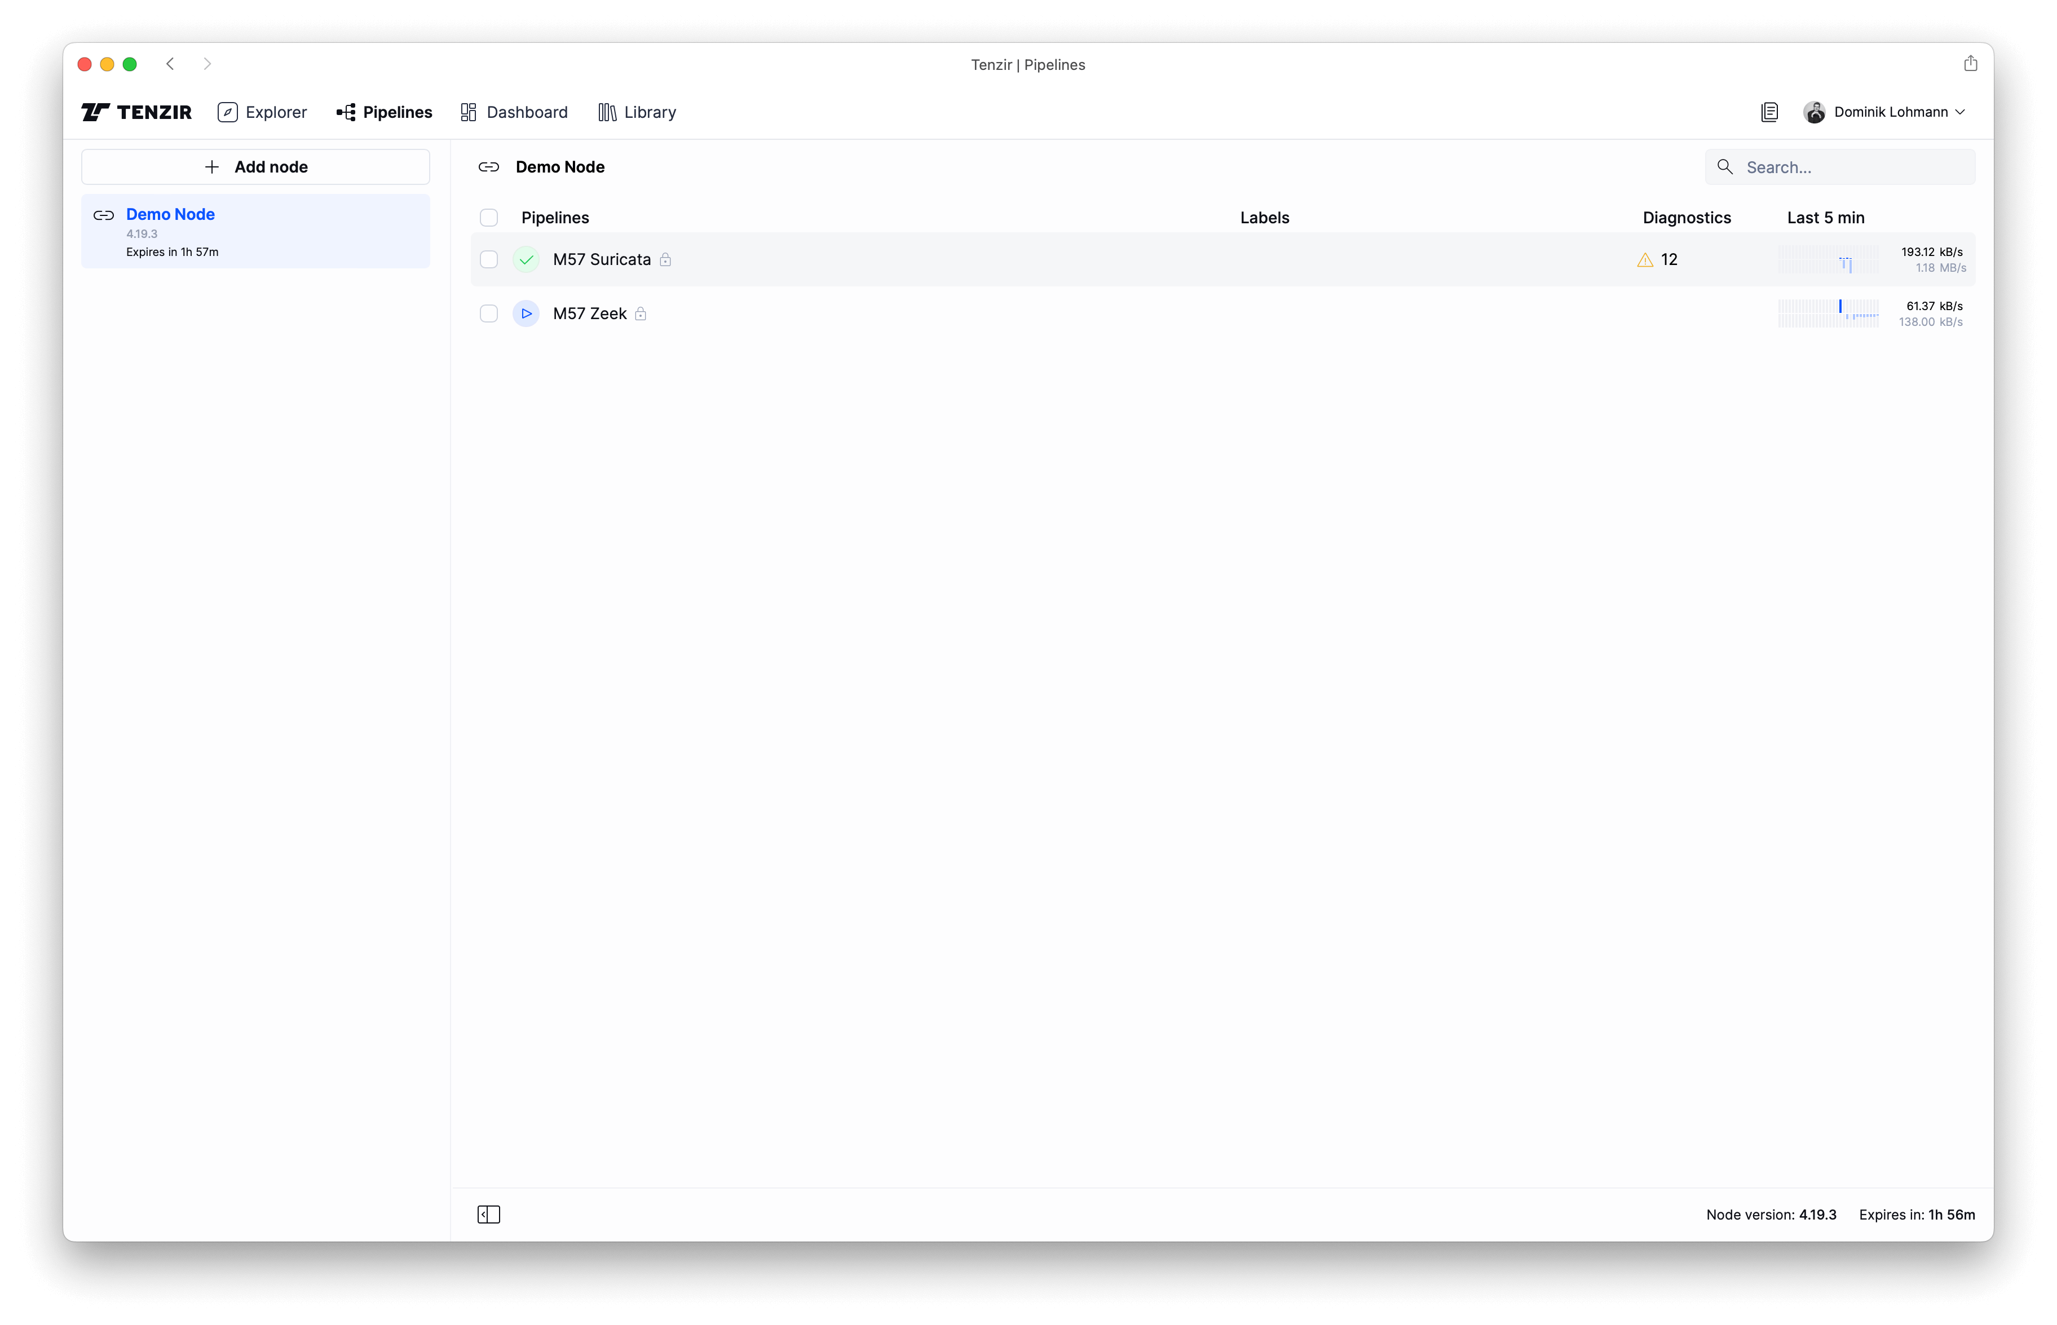
Task: Switch to the Pipelines tab
Action: pos(385,112)
